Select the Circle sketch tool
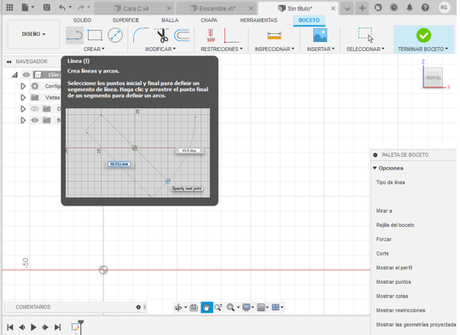Image resolution: width=460 pixels, height=335 pixels. [115, 36]
